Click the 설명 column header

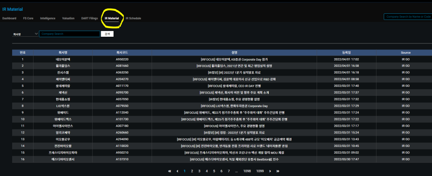click(234, 52)
